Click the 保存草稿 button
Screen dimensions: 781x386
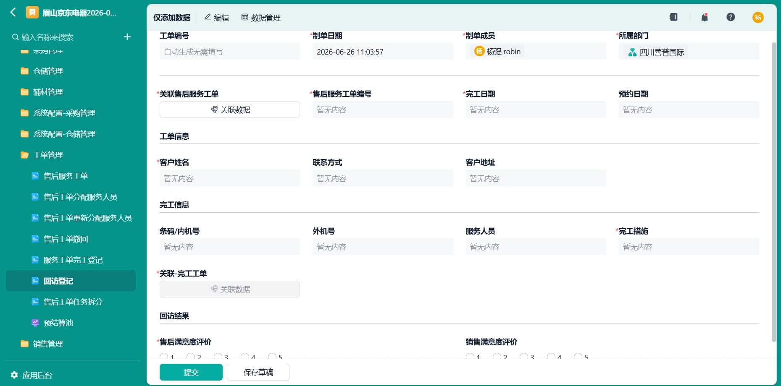coord(258,372)
